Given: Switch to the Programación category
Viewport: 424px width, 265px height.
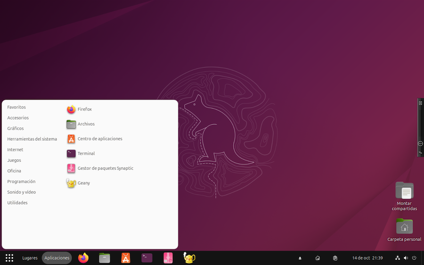Looking at the screenshot, I should point(21,182).
